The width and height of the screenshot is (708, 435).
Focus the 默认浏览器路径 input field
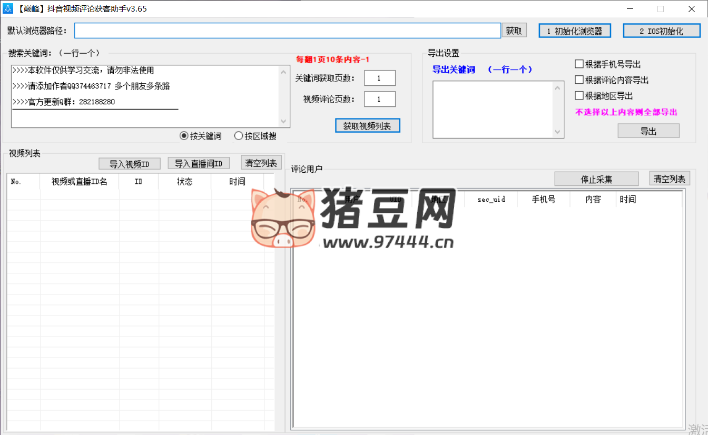[287, 31]
